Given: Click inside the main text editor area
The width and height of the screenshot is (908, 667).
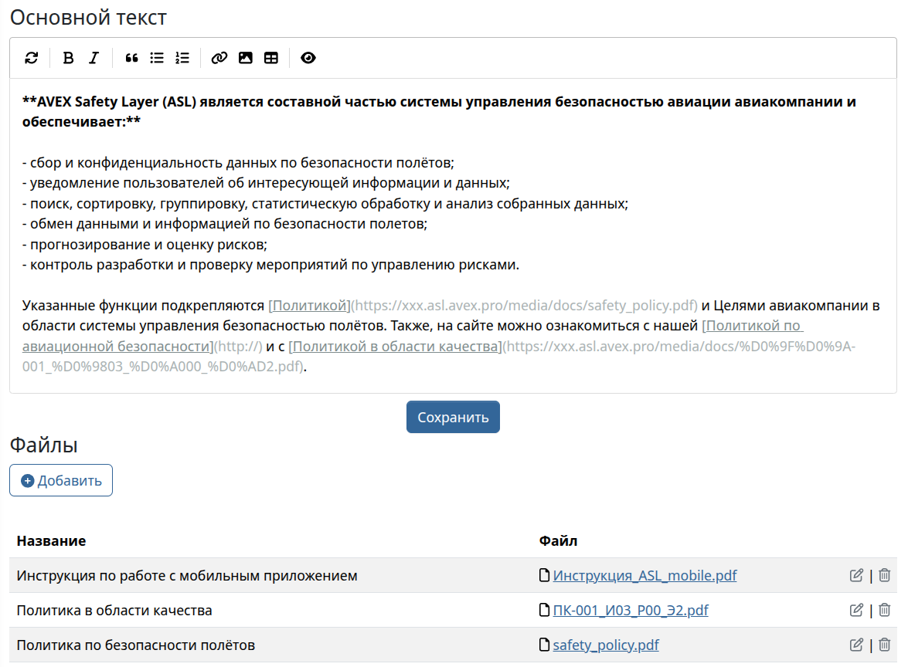Looking at the screenshot, I should [x=453, y=232].
